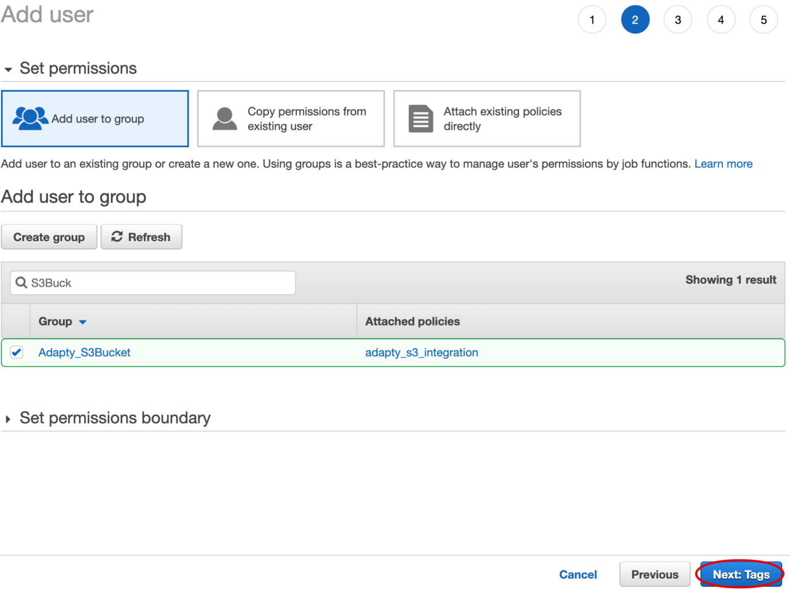Go to wizard step 1 circle
This screenshot has height=590, width=790.
(592, 20)
